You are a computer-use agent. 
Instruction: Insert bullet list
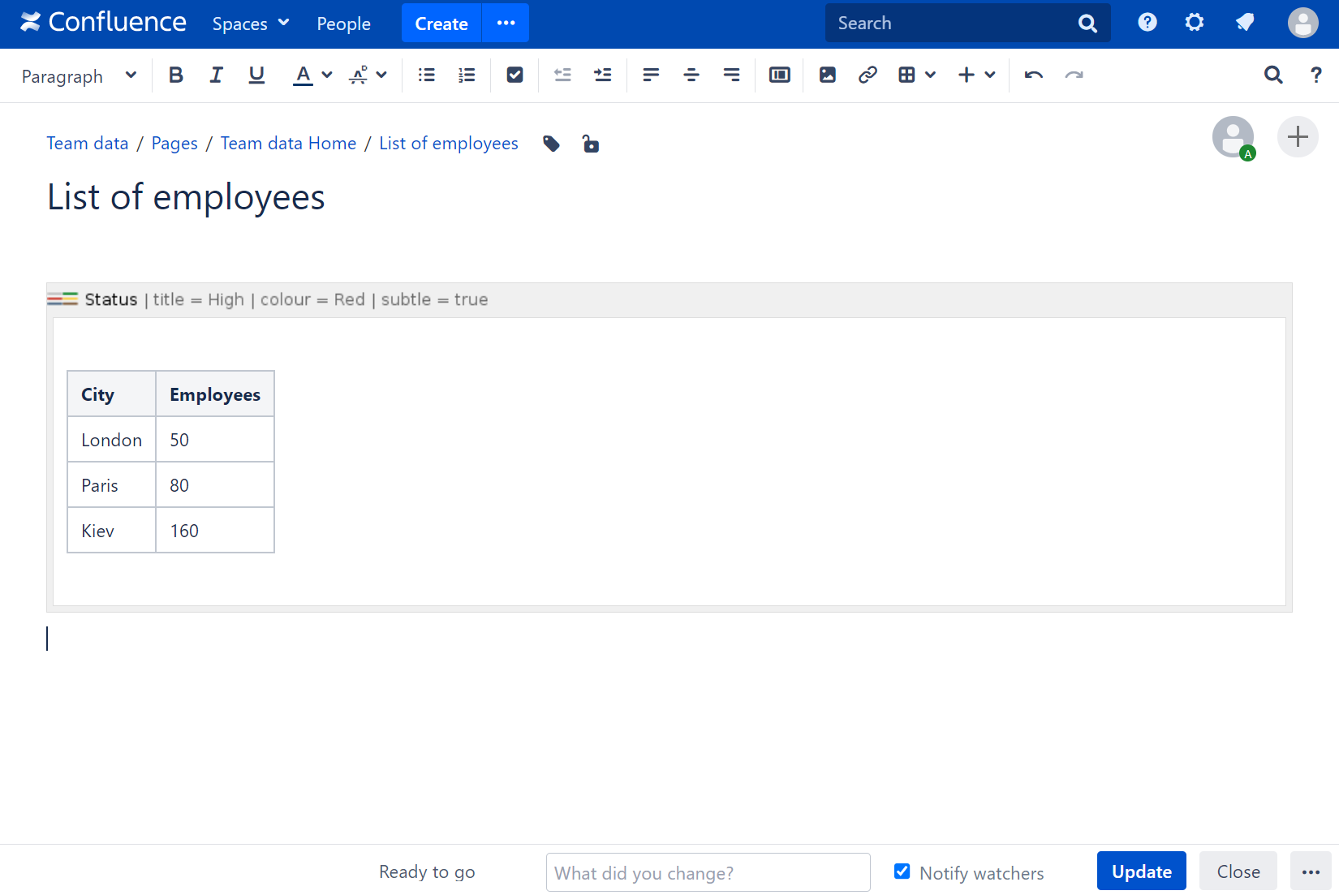pos(426,75)
